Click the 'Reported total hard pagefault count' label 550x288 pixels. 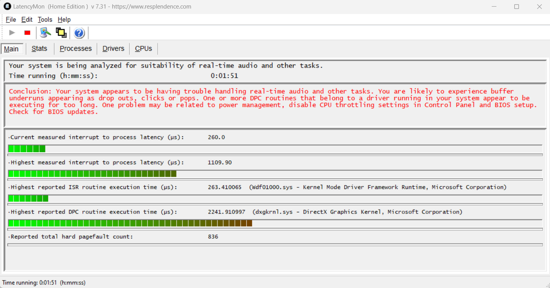(71, 237)
